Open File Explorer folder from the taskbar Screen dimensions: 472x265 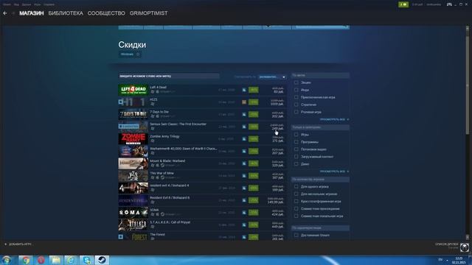pyautogui.click(x=56, y=260)
